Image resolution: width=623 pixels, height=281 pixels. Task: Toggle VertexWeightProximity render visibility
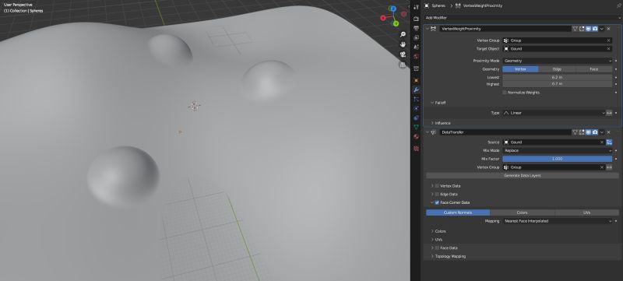coord(595,29)
